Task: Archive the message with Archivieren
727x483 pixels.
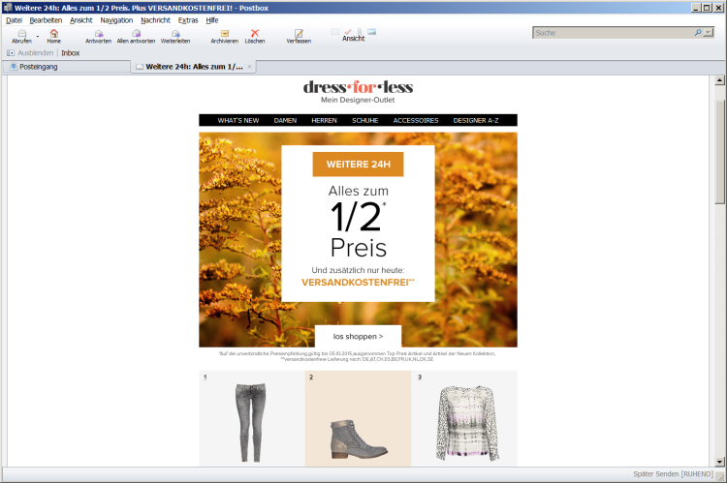Action: click(x=224, y=34)
